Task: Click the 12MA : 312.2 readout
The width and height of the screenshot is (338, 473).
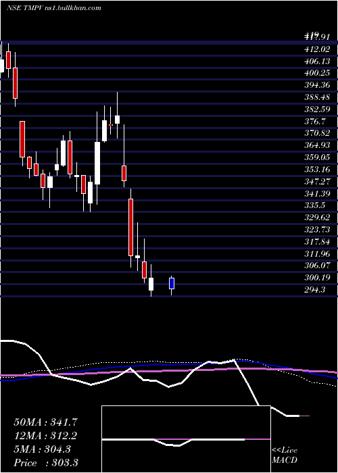Action: 46,436
